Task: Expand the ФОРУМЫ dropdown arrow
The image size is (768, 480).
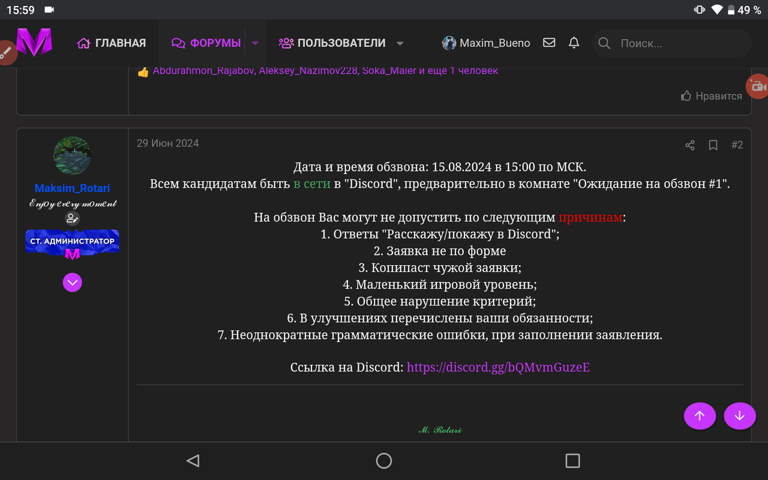Action: [x=254, y=43]
